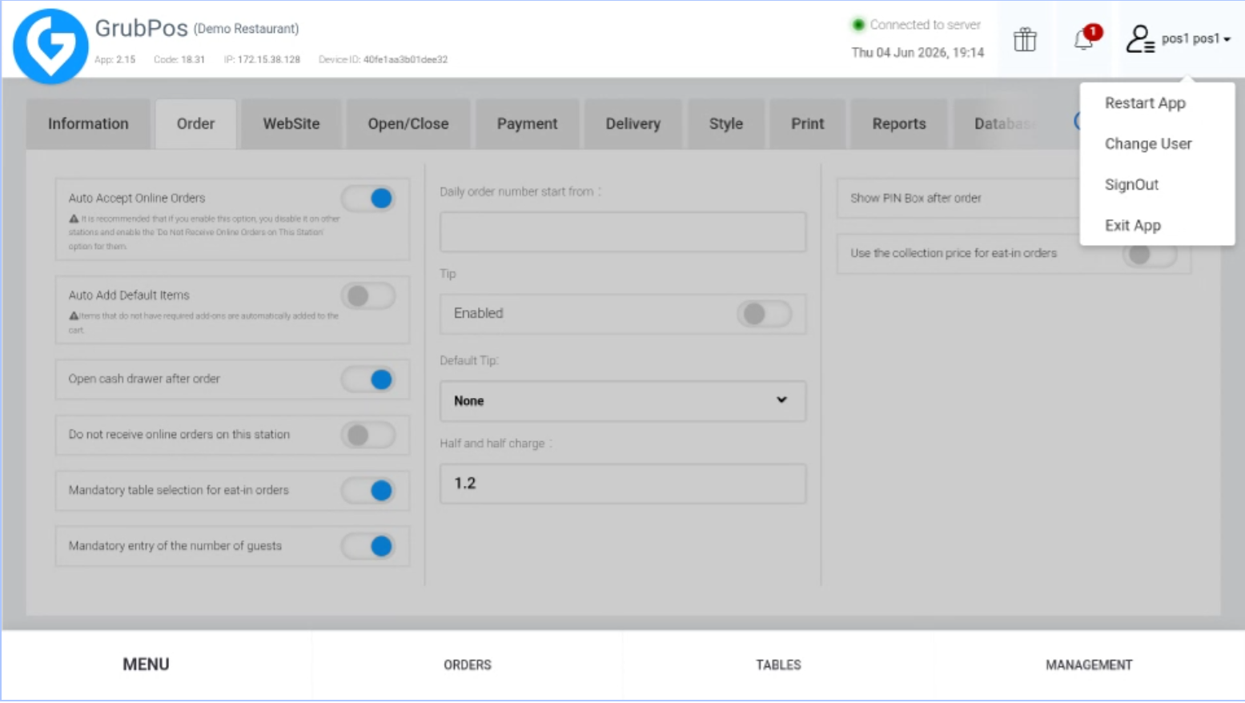Screen dimensions: 1245x703
Task: Expand the pos1 pos1 user dropdown arrow
Action: [x=1227, y=39]
